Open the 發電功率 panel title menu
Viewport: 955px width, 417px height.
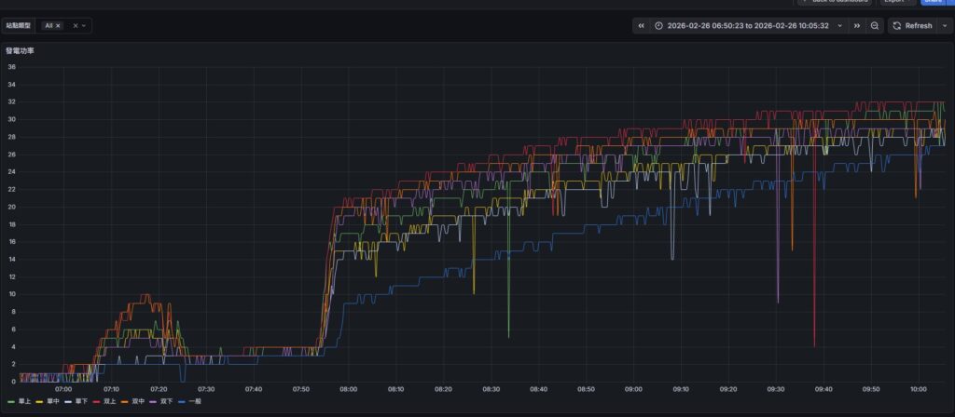(21, 50)
